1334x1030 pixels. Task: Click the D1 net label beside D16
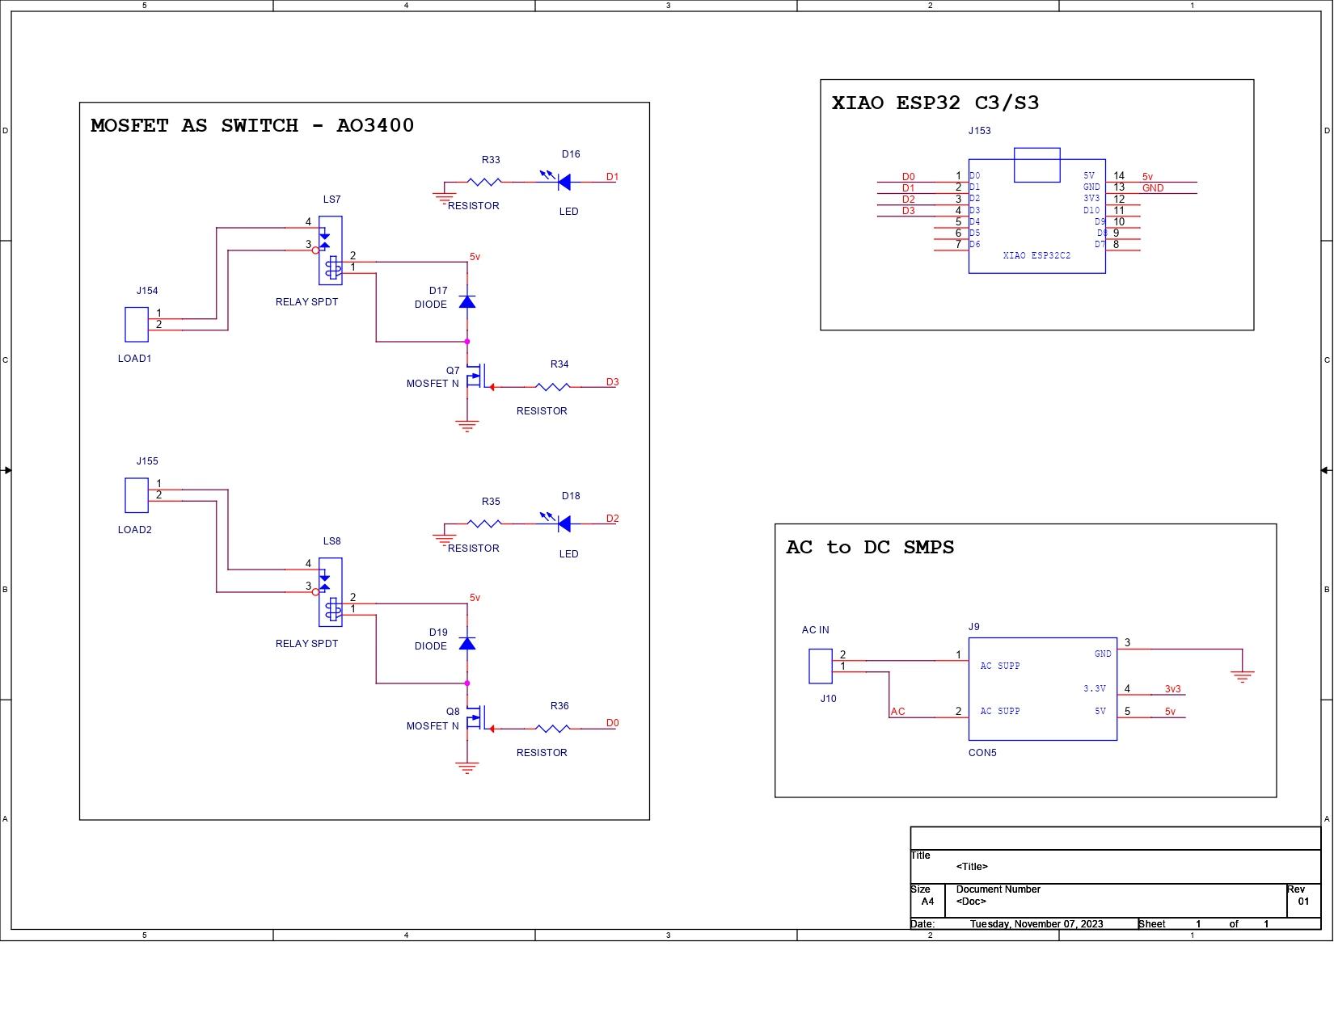point(613,177)
